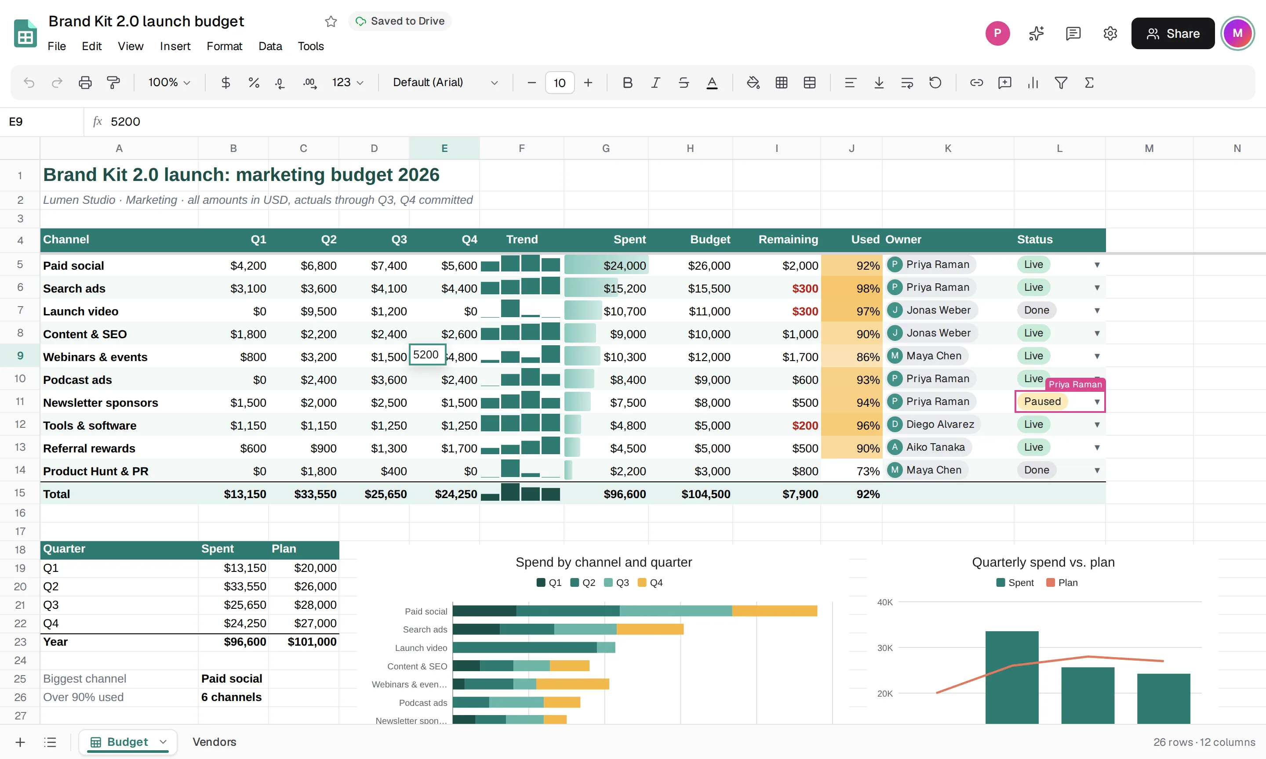The image size is (1266, 759).
Task: Star the document
Action: 331,21
